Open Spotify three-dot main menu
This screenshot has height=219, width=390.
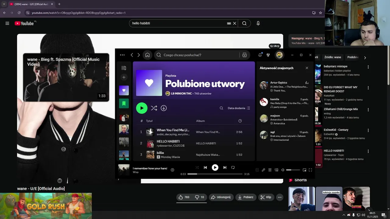click(x=122, y=55)
